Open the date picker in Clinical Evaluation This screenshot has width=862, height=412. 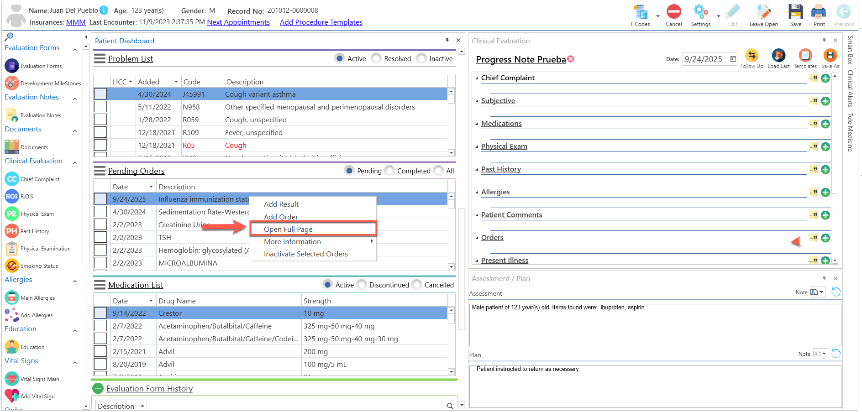(733, 59)
